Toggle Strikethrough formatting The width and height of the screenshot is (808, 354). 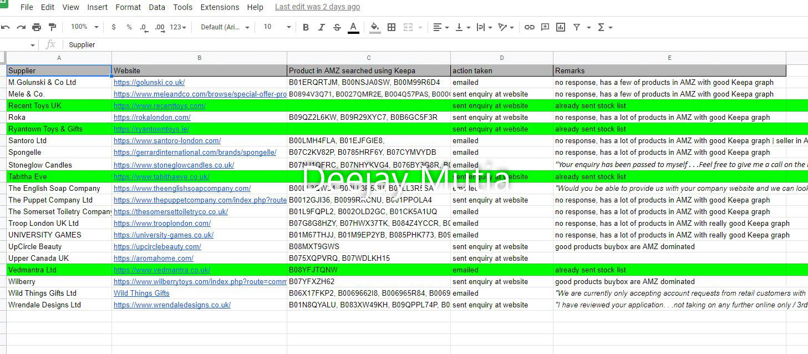pyautogui.click(x=337, y=27)
